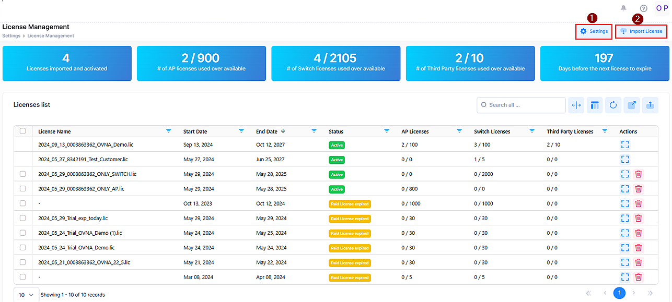Screen dimensions: 672x302
Task: Delete the ONLY_SWITCH license
Action: 638,174
